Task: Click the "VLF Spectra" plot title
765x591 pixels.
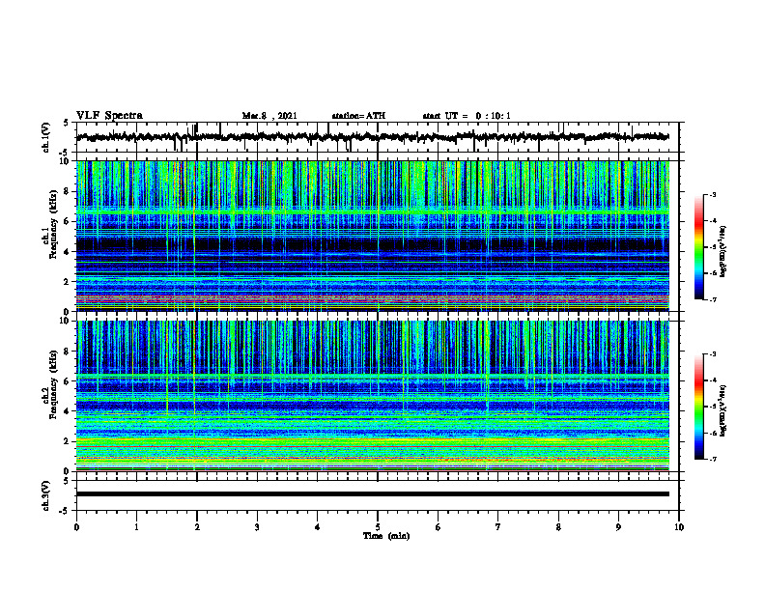Action: pyautogui.click(x=109, y=116)
